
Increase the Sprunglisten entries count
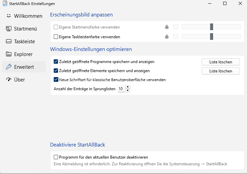128,87
